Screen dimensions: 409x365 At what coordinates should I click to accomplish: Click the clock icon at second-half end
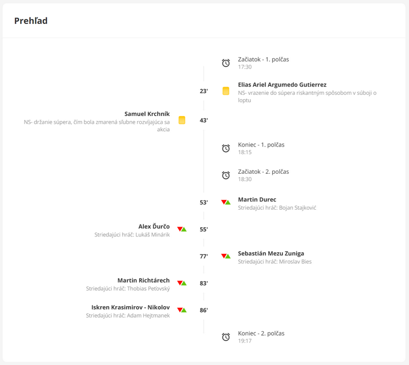[x=226, y=337]
